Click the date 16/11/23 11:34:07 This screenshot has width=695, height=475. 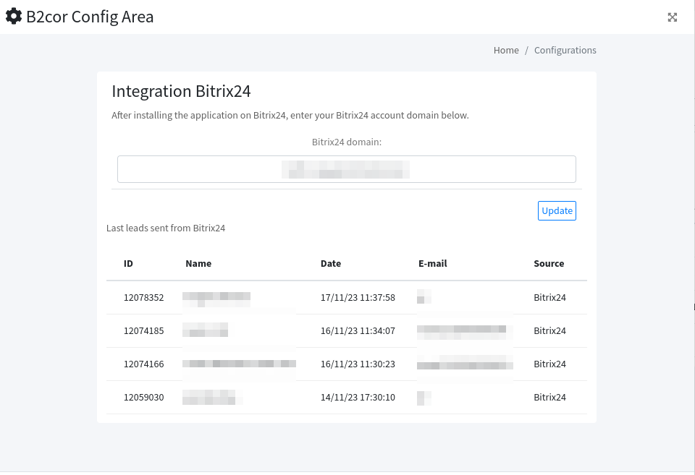(358, 331)
